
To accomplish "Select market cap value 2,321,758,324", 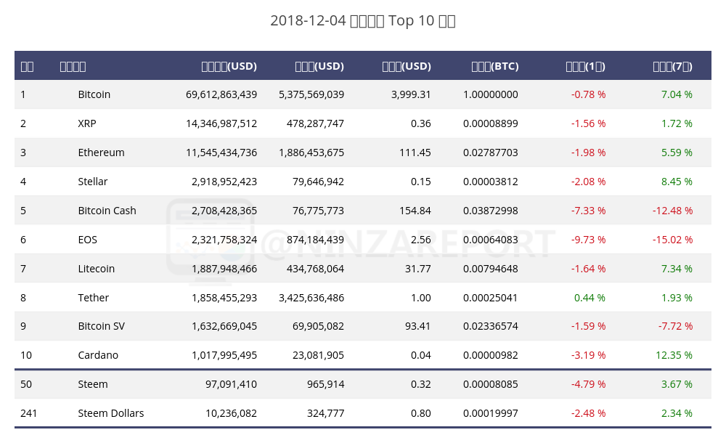I will pyautogui.click(x=224, y=240).
